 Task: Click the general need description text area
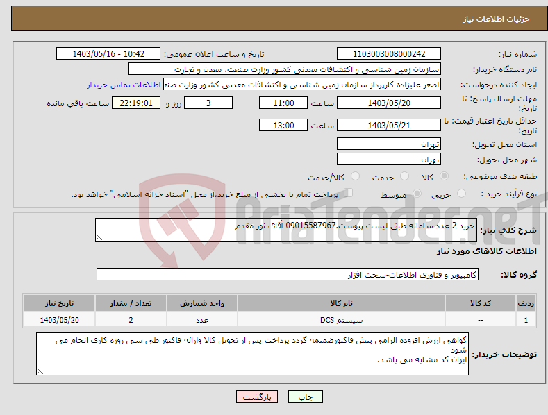[x=286, y=230]
